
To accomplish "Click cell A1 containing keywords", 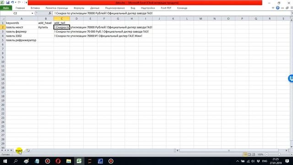I will coord(22,23).
